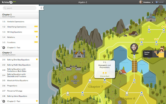The image size is (166, 104).
Task: Open Chapter 1 - Test in sidebar
Action: tap(19, 48)
